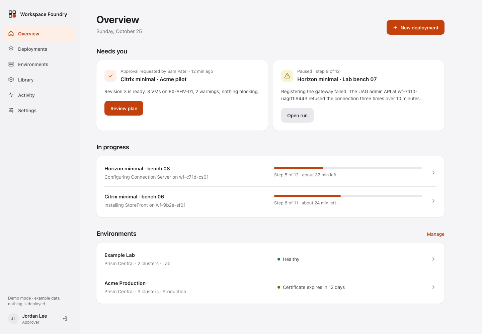Open Settings from the sidebar

pos(40,111)
